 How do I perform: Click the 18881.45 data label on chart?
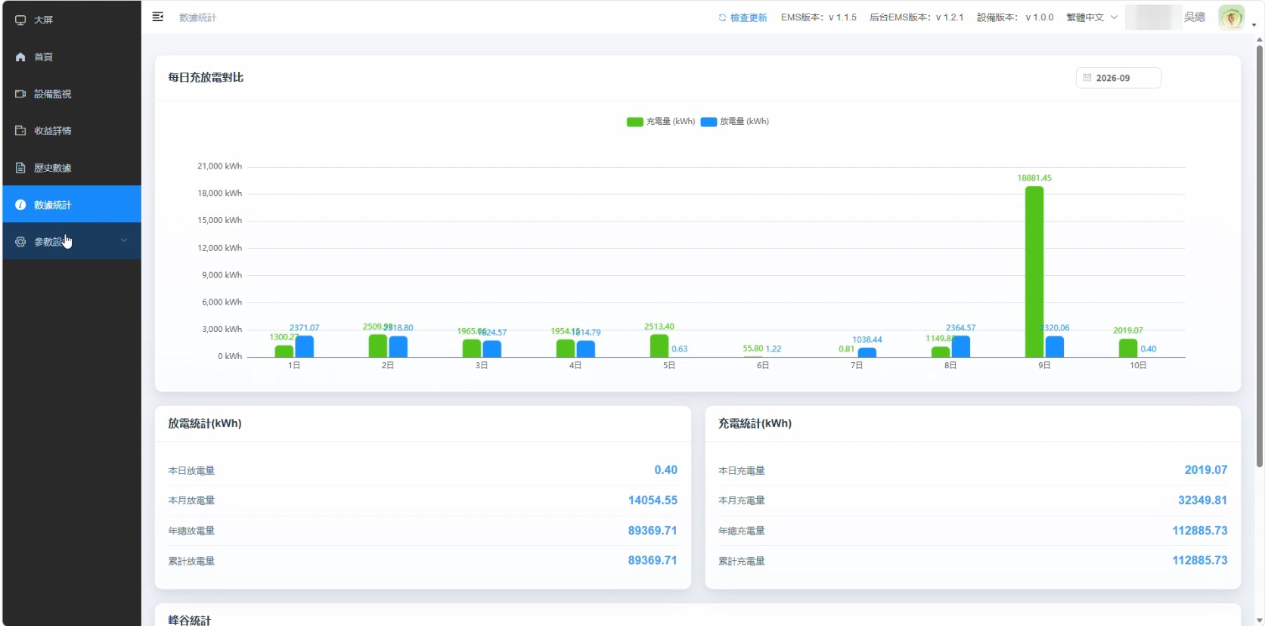pyautogui.click(x=1034, y=178)
